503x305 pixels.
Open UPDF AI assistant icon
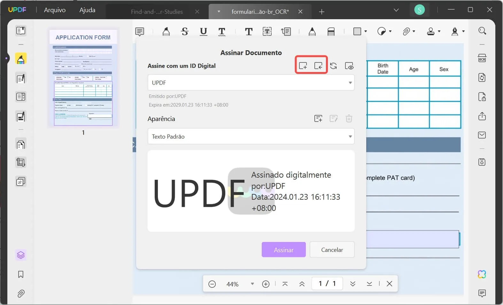[482, 274]
